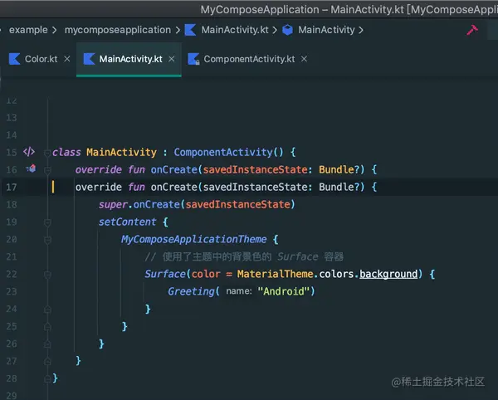Image resolution: width=498 pixels, height=400 pixels.
Task: Click 'MainActivity' class name on line 15
Action: coord(122,153)
